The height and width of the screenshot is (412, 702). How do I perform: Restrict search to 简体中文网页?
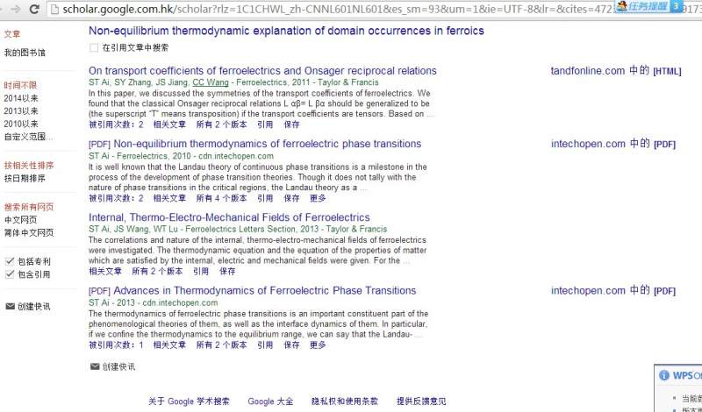(29, 232)
